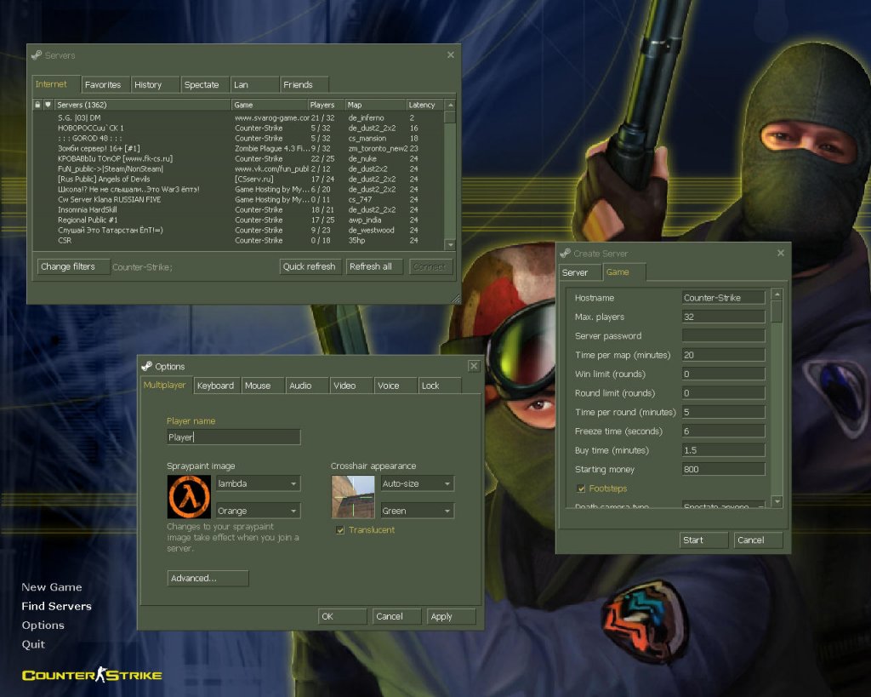Click the Freeze time (seconds) field
The height and width of the screenshot is (697, 871).
[723, 431]
